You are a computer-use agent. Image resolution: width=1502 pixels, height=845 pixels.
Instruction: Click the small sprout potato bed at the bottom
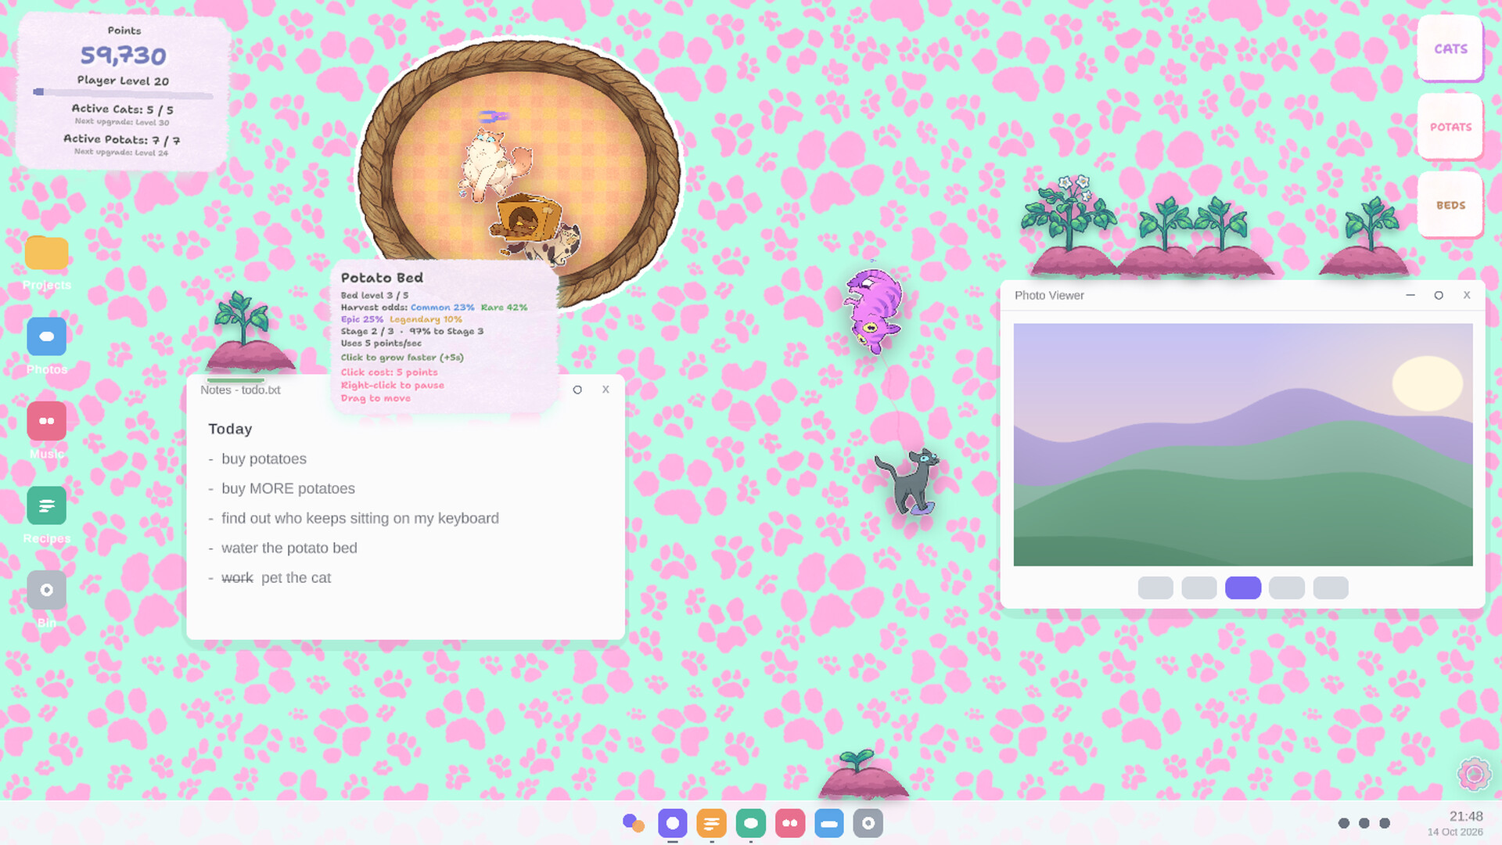[x=864, y=775]
